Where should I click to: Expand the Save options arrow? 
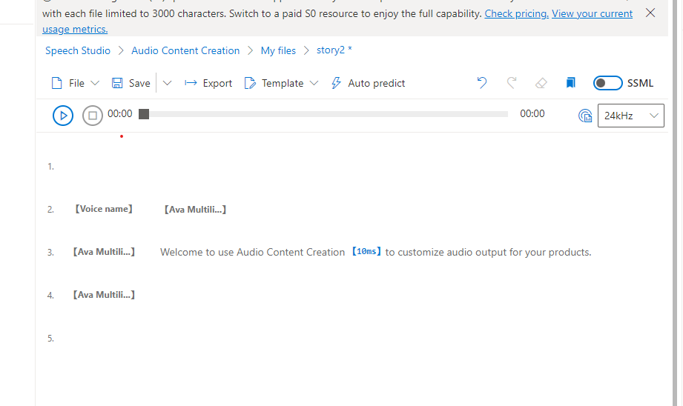tap(168, 83)
